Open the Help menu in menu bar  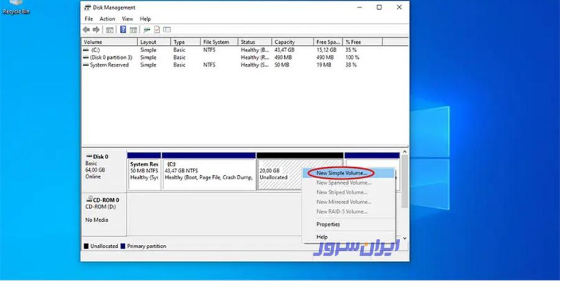coord(145,19)
